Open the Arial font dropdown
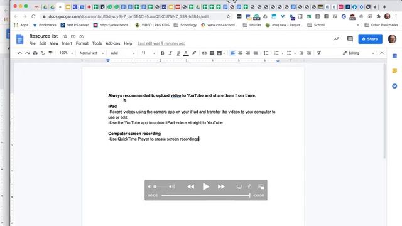Screen dimensions: 402x226 tap(122, 53)
